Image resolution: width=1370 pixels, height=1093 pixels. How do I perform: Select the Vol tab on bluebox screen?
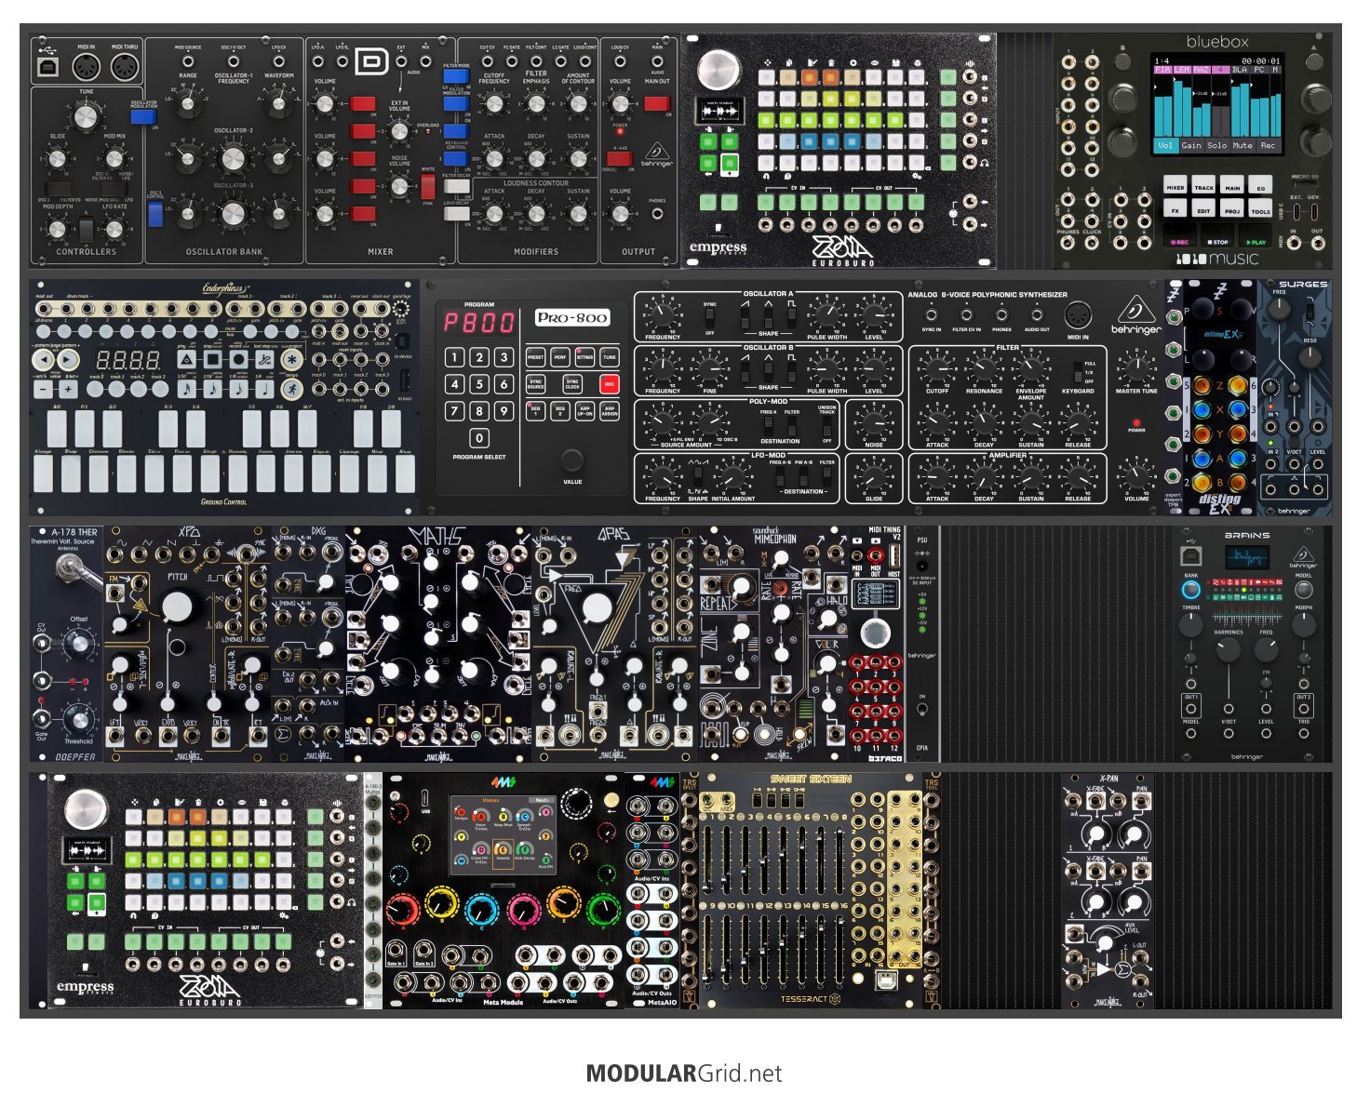[1166, 145]
